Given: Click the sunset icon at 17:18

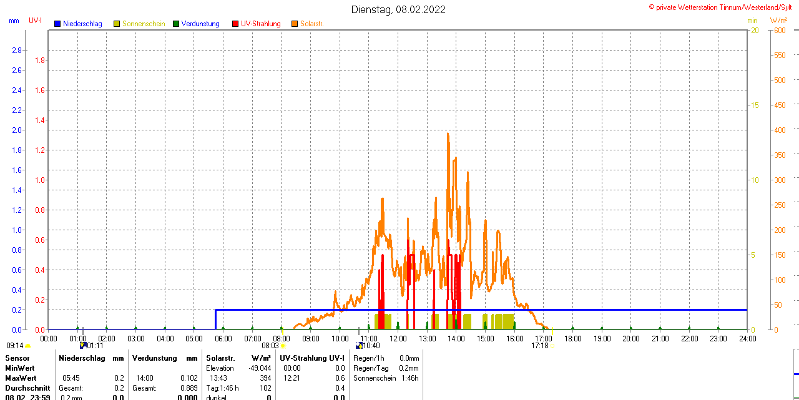Looking at the screenshot, I should pyautogui.click(x=552, y=345).
